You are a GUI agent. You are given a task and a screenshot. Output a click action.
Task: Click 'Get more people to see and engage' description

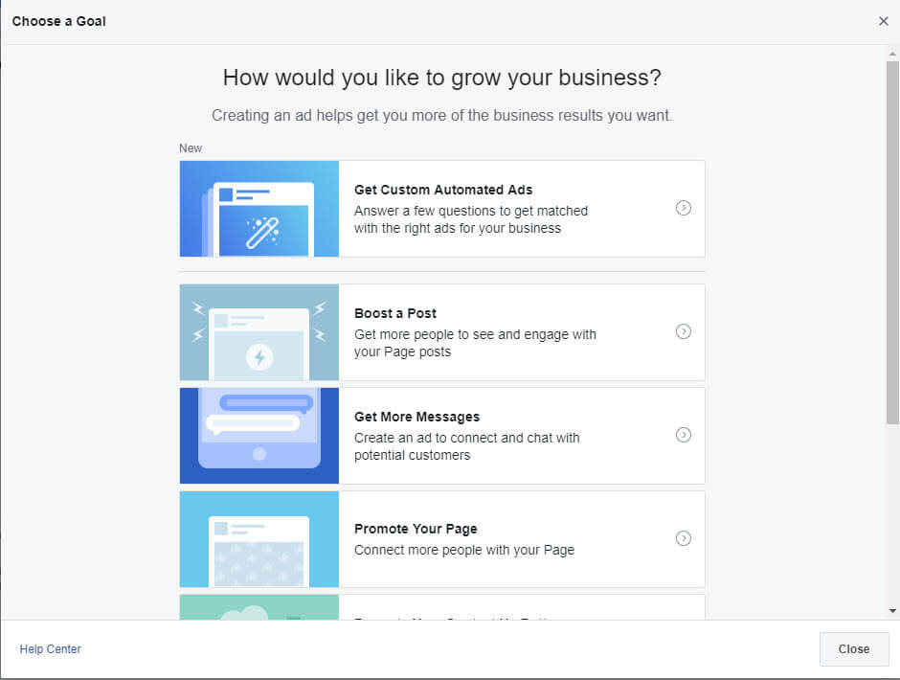475,343
